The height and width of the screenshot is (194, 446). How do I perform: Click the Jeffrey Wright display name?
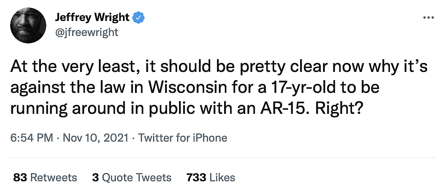[92, 18]
